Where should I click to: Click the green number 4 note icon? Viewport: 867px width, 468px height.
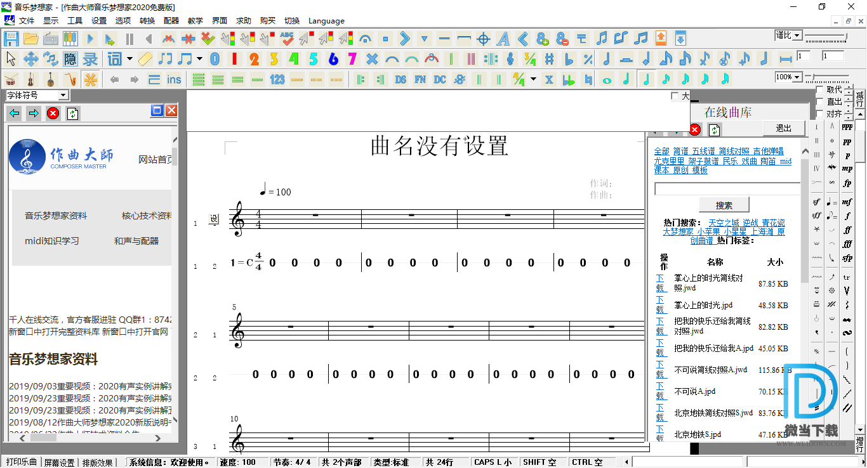click(294, 59)
